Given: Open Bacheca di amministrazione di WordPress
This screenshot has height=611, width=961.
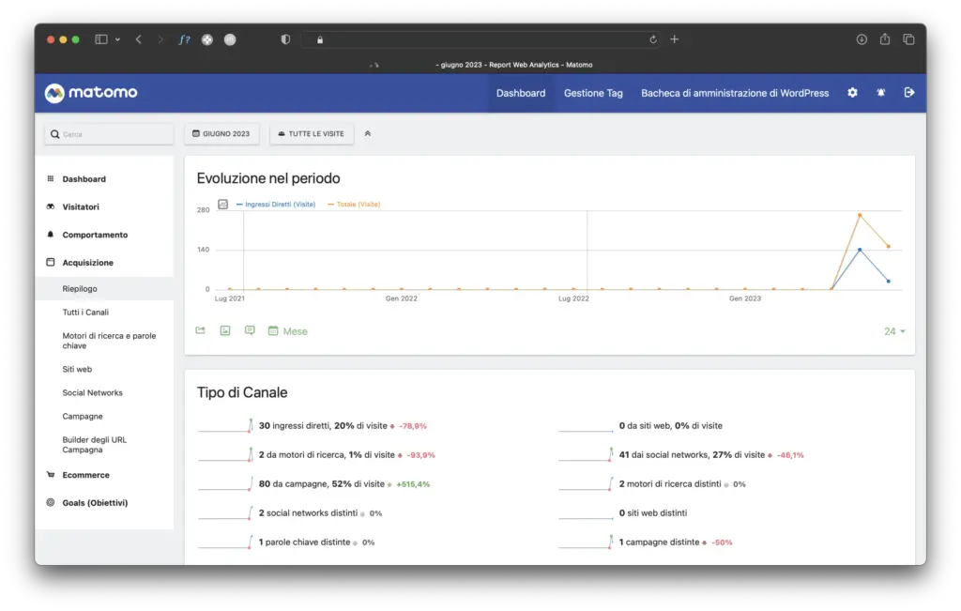Looking at the screenshot, I should [x=735, y=93].
